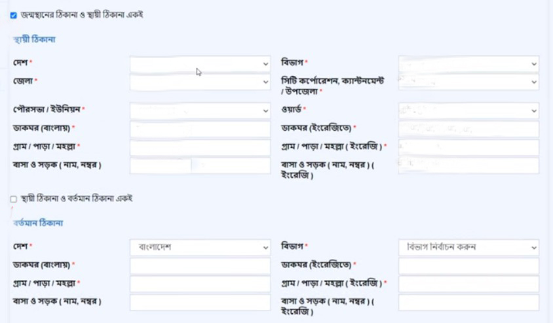
Task: Select the স্থায়ী ঠিকানা গ্রাম / পাড়া / মহল্লা (ইংরেজি) field
Action: pyautogui.click(x=468, y=147)
